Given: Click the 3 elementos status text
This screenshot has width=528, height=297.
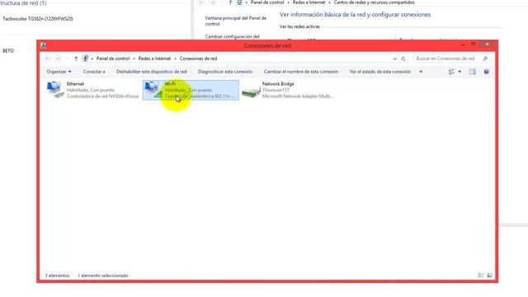Looking at the screenshot, I should 57,276.
